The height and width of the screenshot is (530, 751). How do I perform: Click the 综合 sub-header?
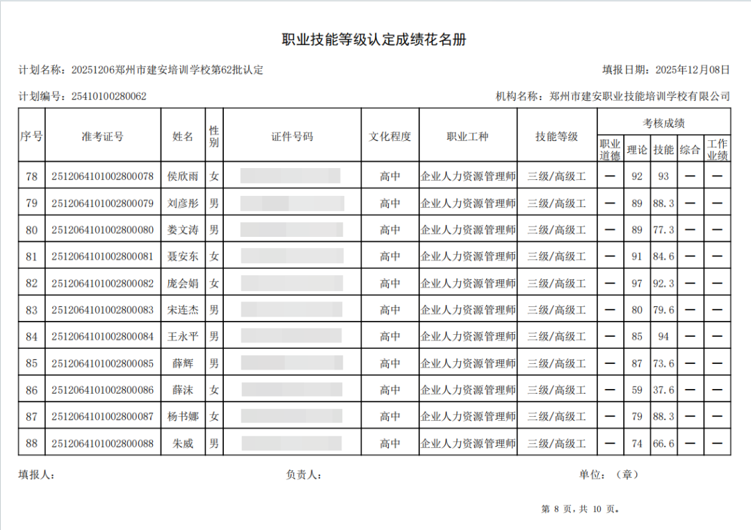pyautogui.click(x=691, y=150)
